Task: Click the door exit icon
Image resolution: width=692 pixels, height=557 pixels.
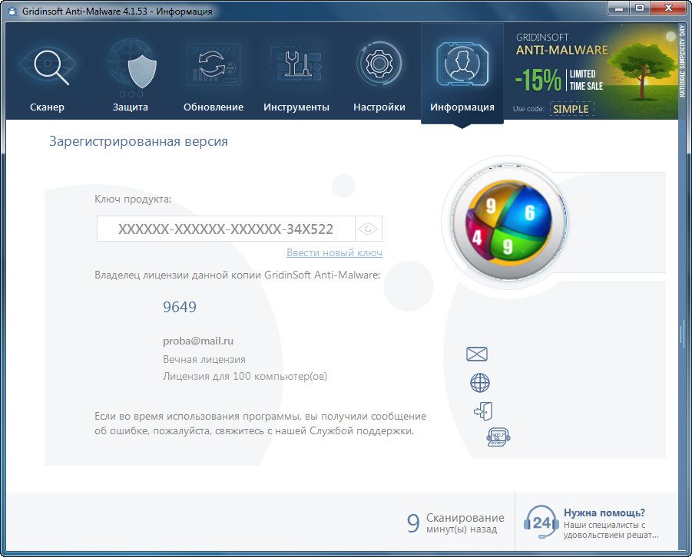Action: tap(482, 410)
